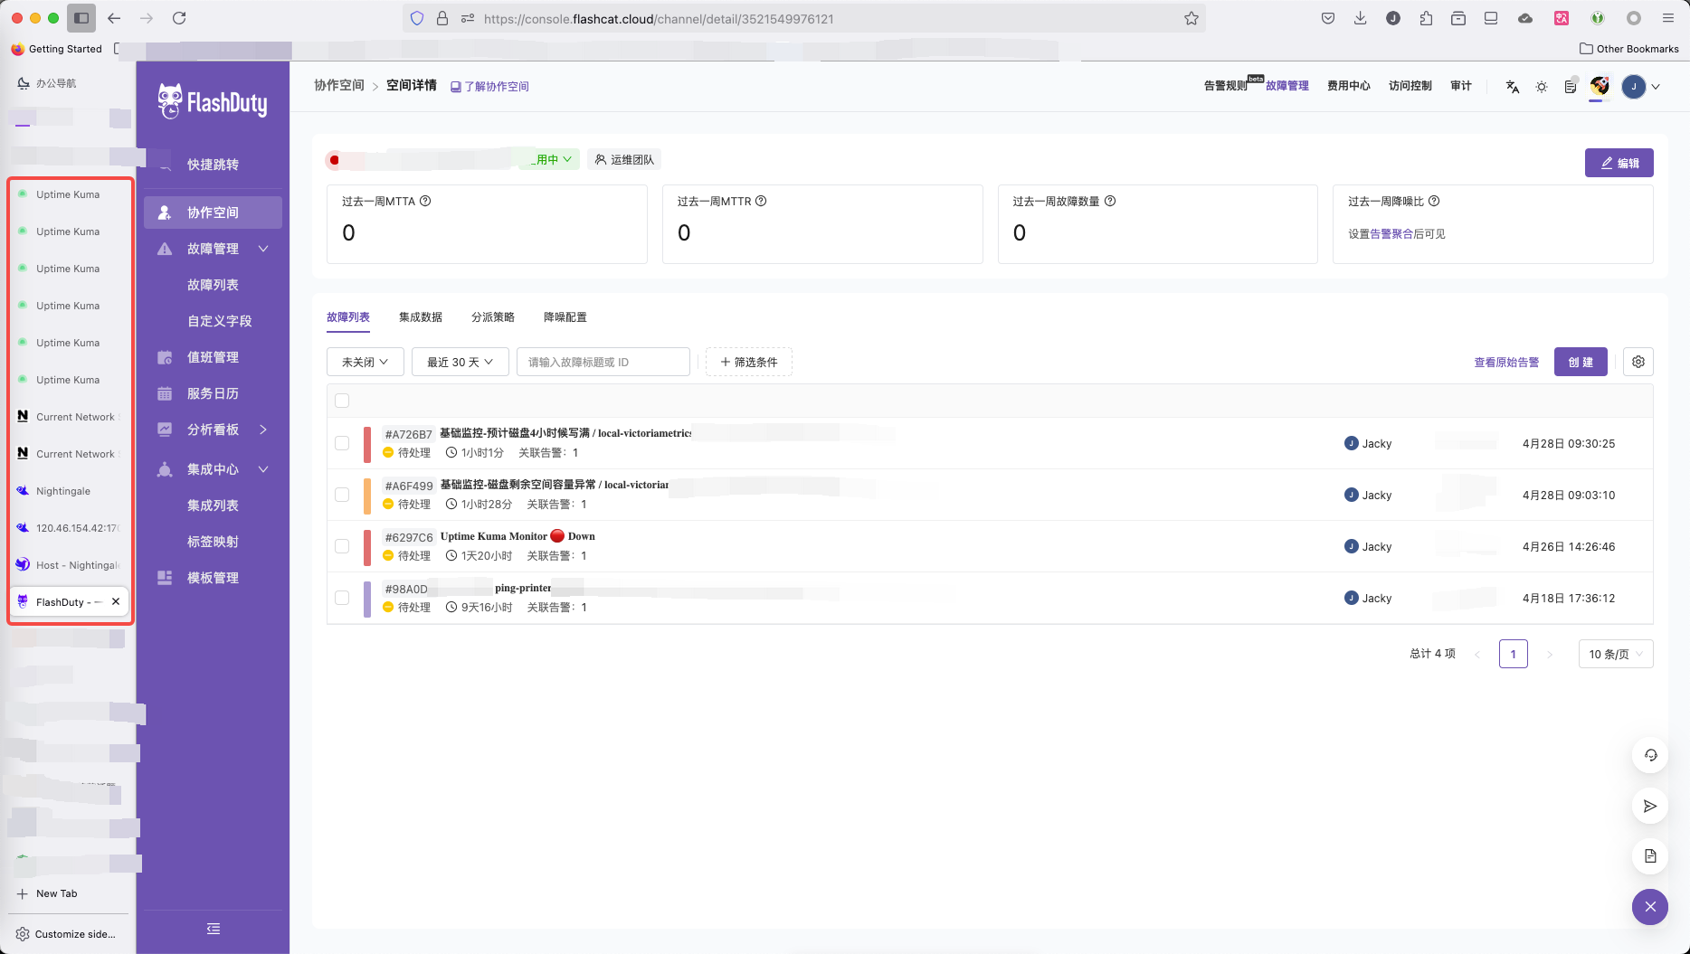Open incident list settings gear
The height and width of the screenshot is (954, 1690).
click(1638, 362)
